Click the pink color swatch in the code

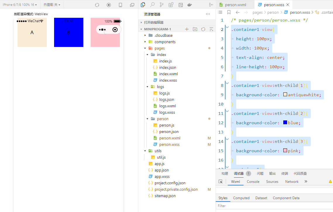click(x=285, y=150)
